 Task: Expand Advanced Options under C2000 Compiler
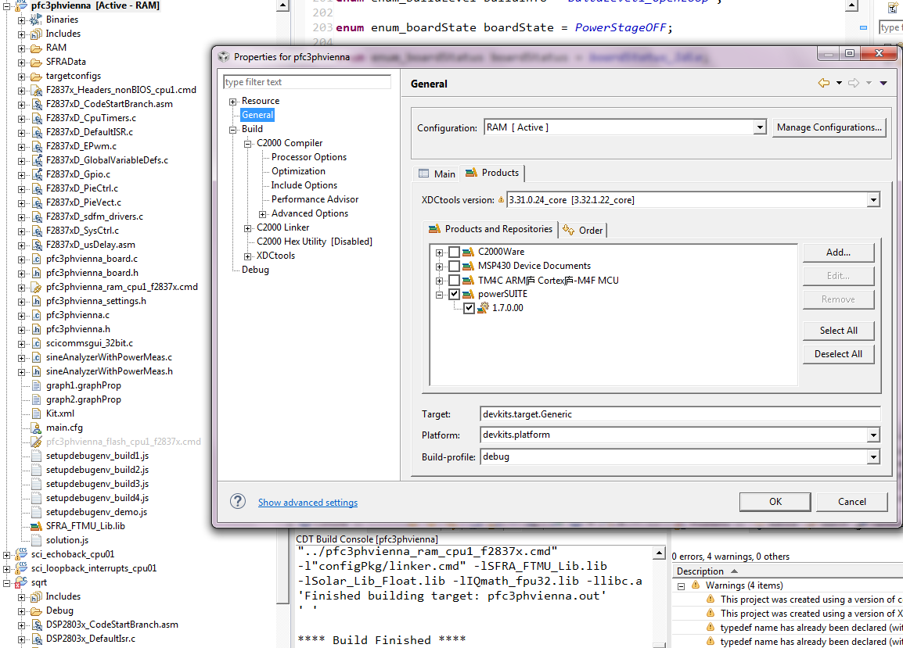(x=263, y=215)
